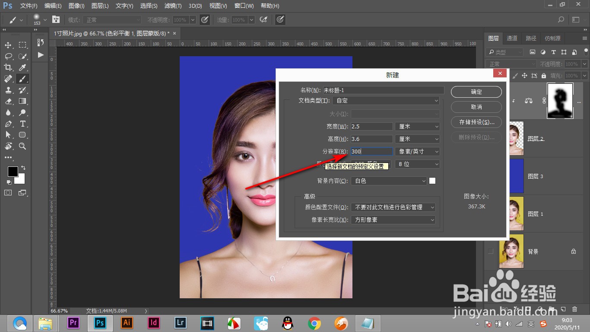Filter layers by smart object type
Viewport: 590px width, 332px height.
574,52
